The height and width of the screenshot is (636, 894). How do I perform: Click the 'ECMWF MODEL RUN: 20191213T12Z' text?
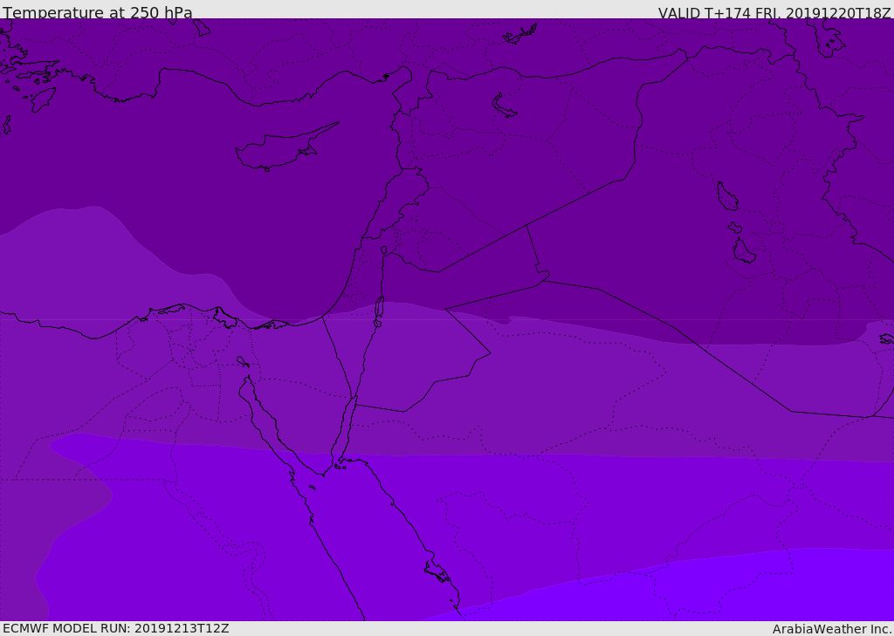click(x=116, y=628)
